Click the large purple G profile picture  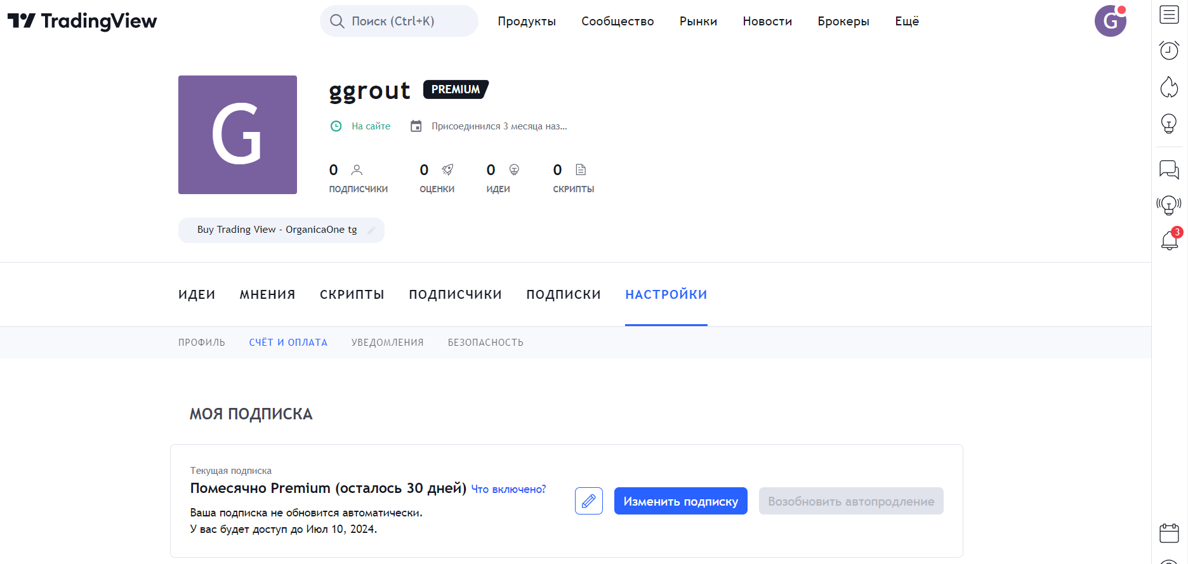(237, 134)
